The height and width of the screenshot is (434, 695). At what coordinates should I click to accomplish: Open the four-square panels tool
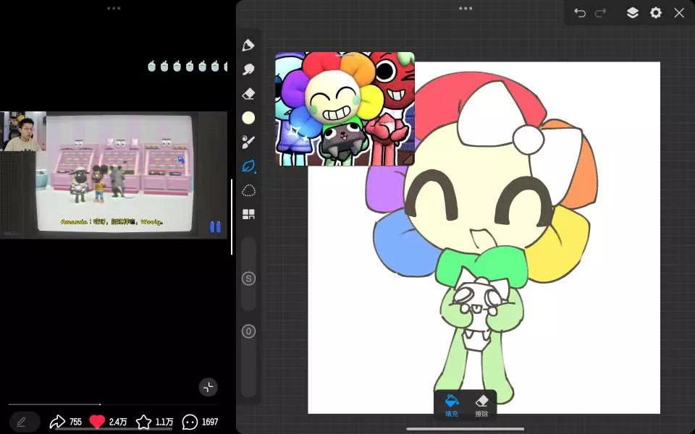pyautogui.click(x=248, y=214)
